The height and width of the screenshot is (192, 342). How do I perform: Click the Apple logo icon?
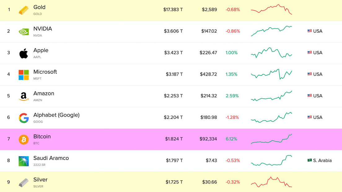coord(24,53)
